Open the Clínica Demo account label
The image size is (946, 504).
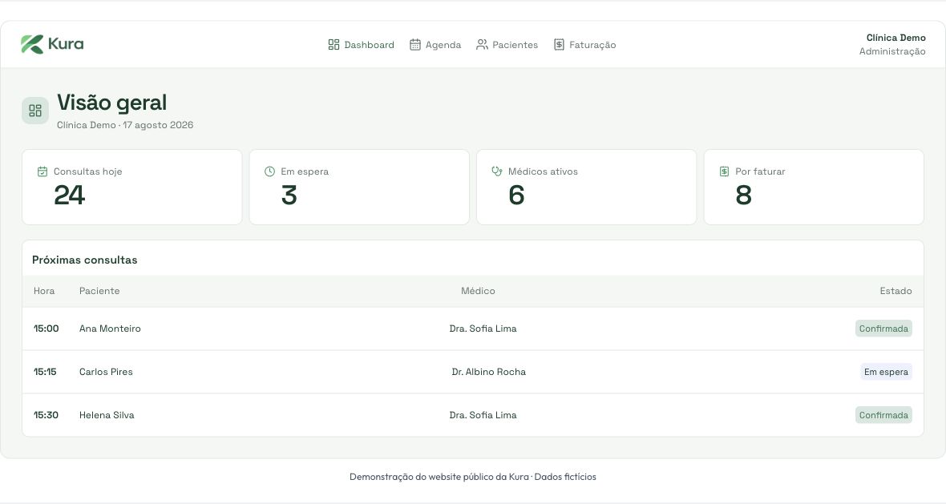pyautogui.click(x=896, y=38)
